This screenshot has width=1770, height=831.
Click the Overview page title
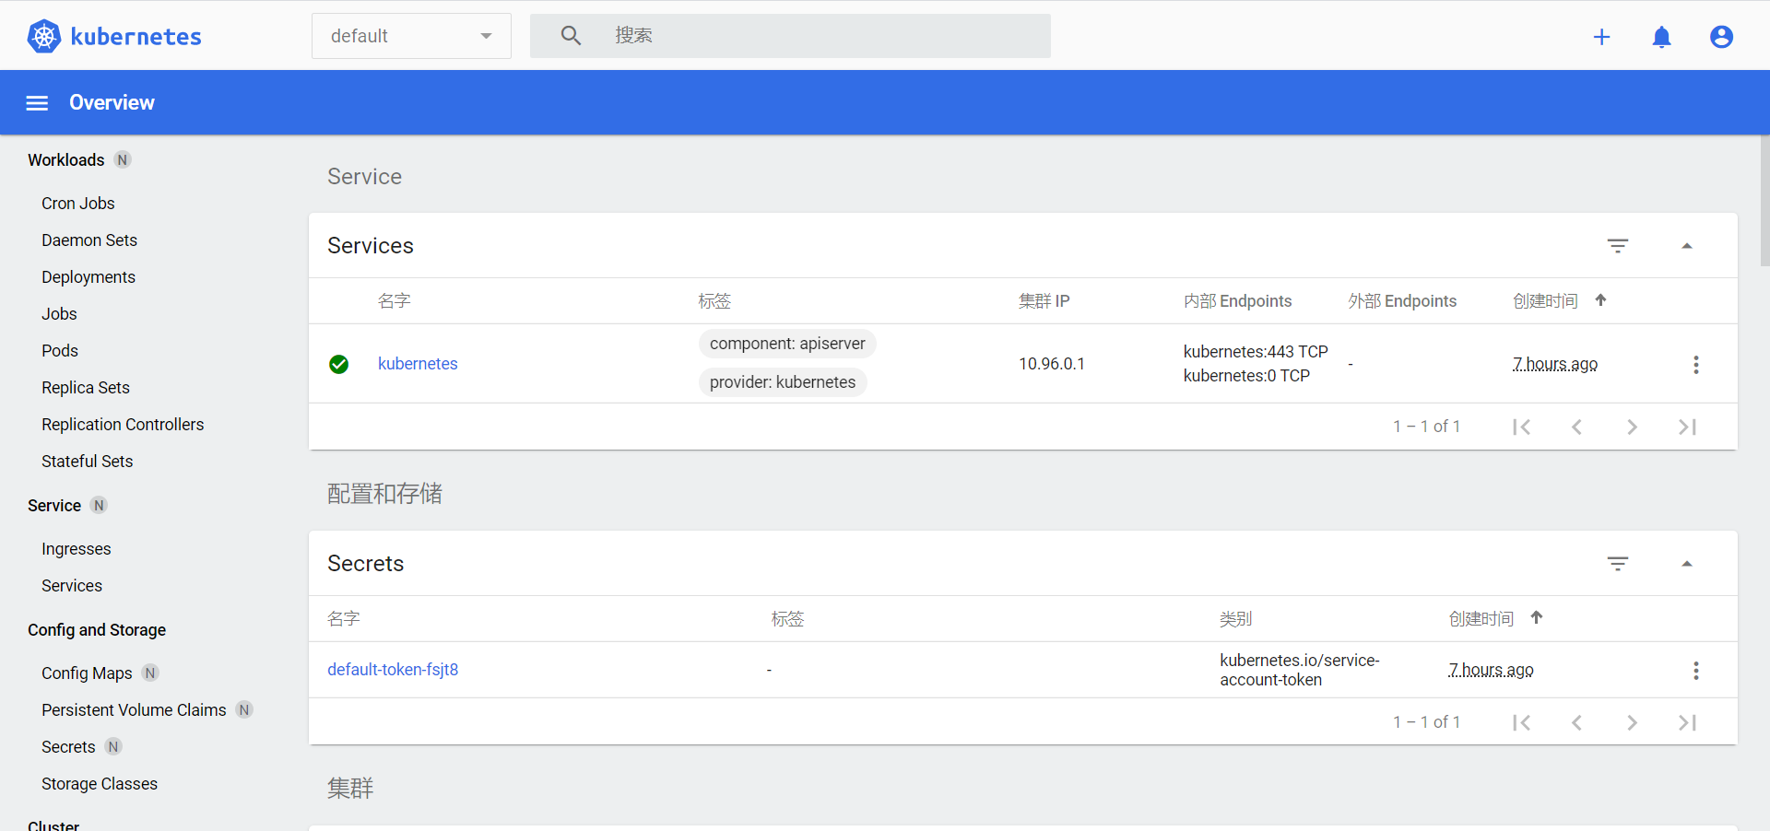click(x=112, y=102)
